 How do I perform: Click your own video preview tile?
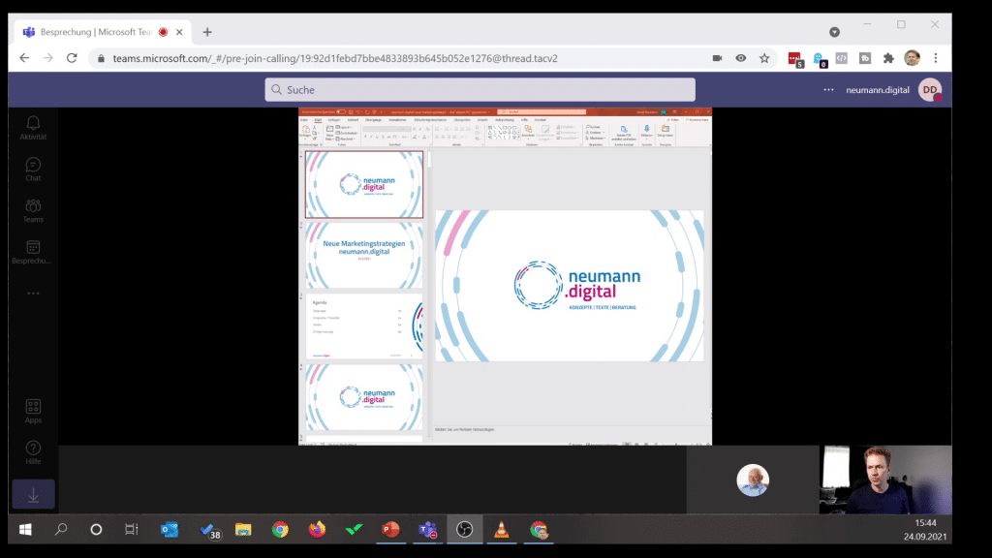click(885, 480)
